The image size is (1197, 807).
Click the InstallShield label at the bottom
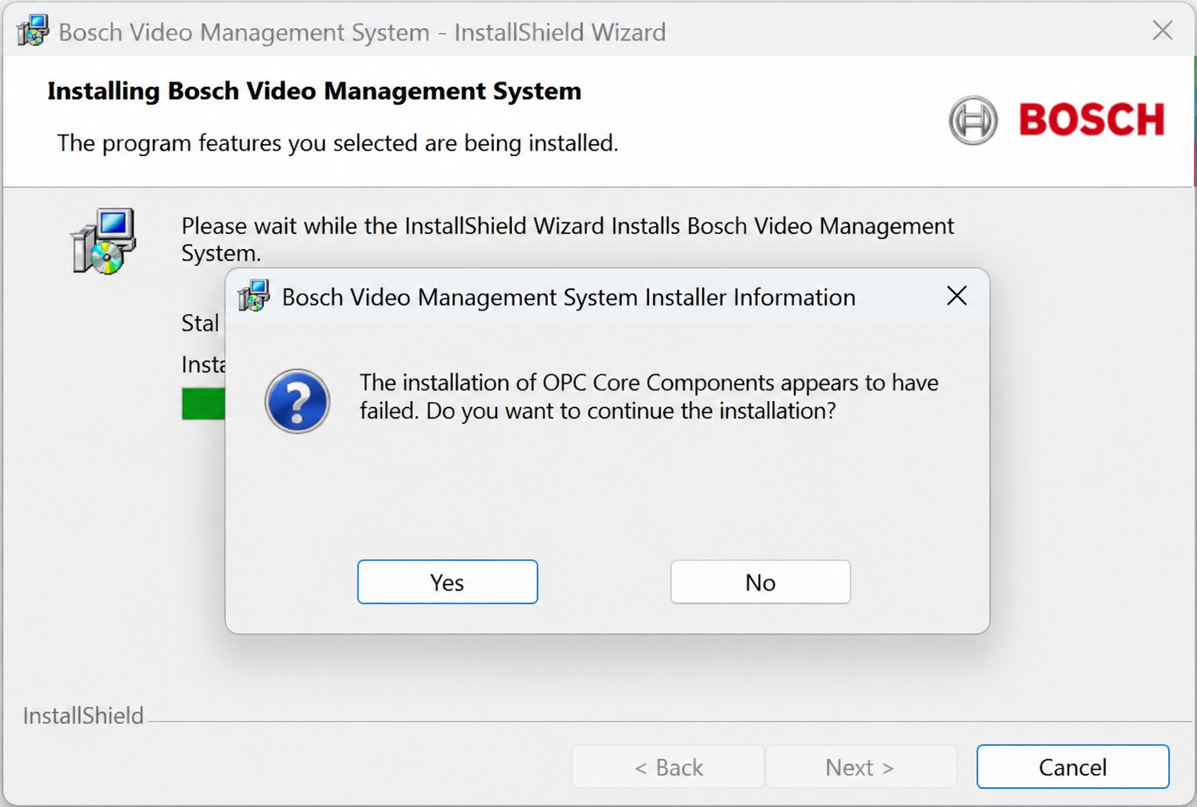[83, 715]
